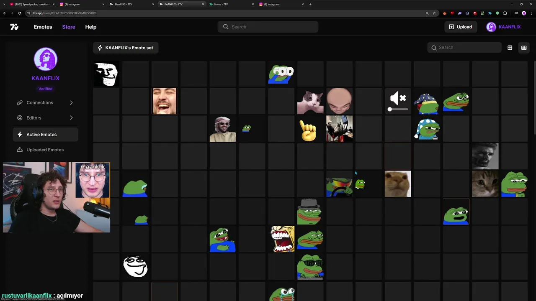
Task: Select Uploaded Emotes in sidebar
Action: tap(46, 150)
